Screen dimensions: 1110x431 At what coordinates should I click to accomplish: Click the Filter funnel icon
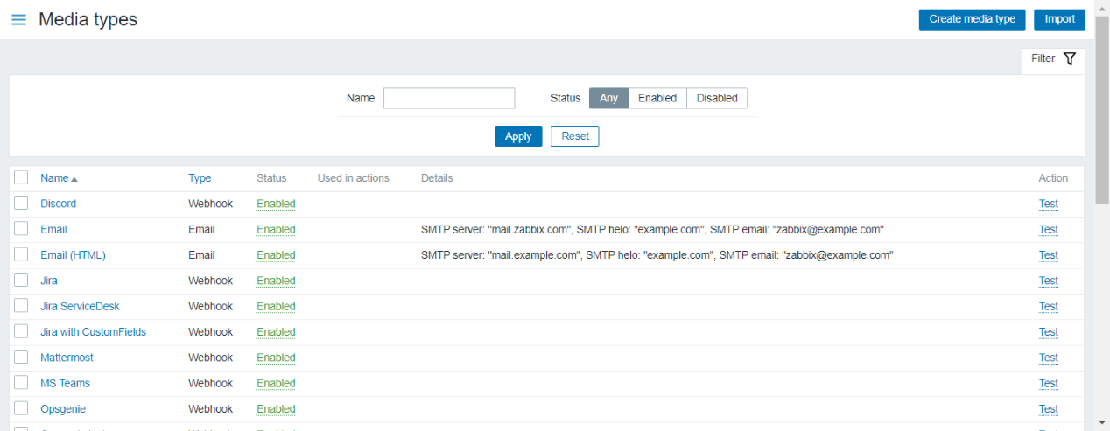point(1069,59)
